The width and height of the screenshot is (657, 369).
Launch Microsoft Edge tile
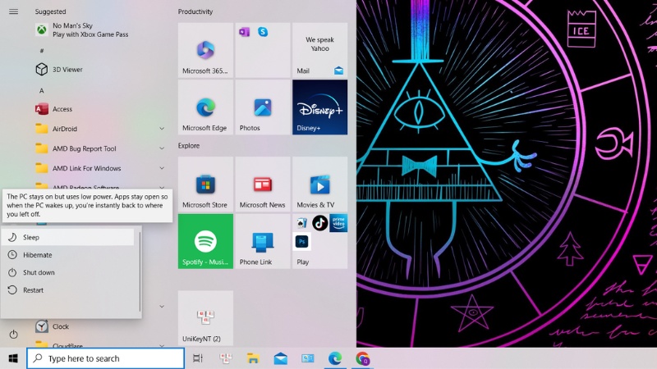(x=205, y=107)
